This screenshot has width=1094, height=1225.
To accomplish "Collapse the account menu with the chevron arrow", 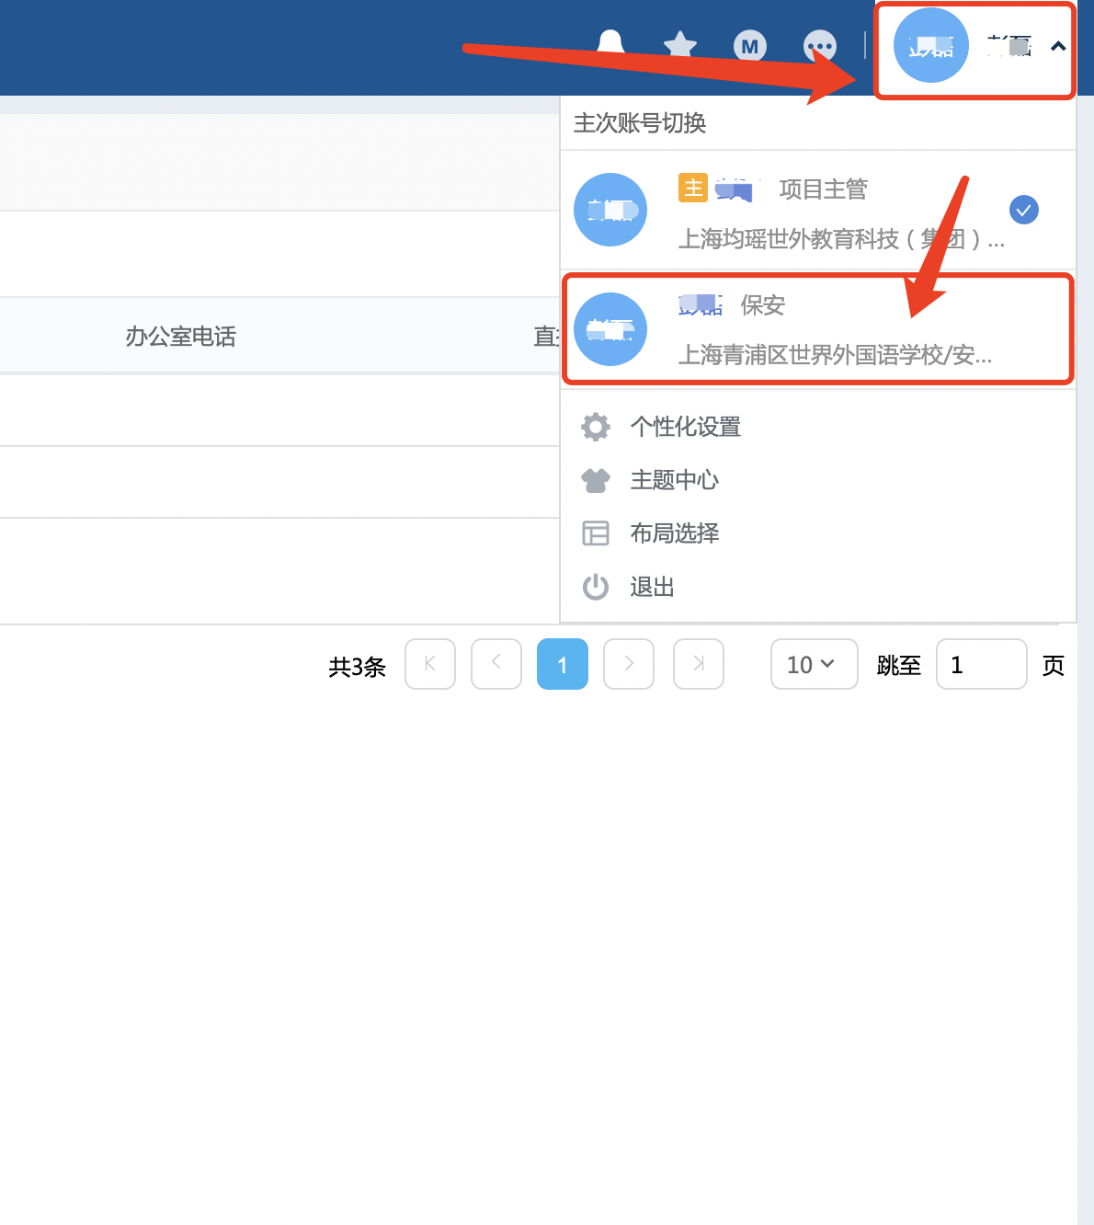I will point(1058,46).
